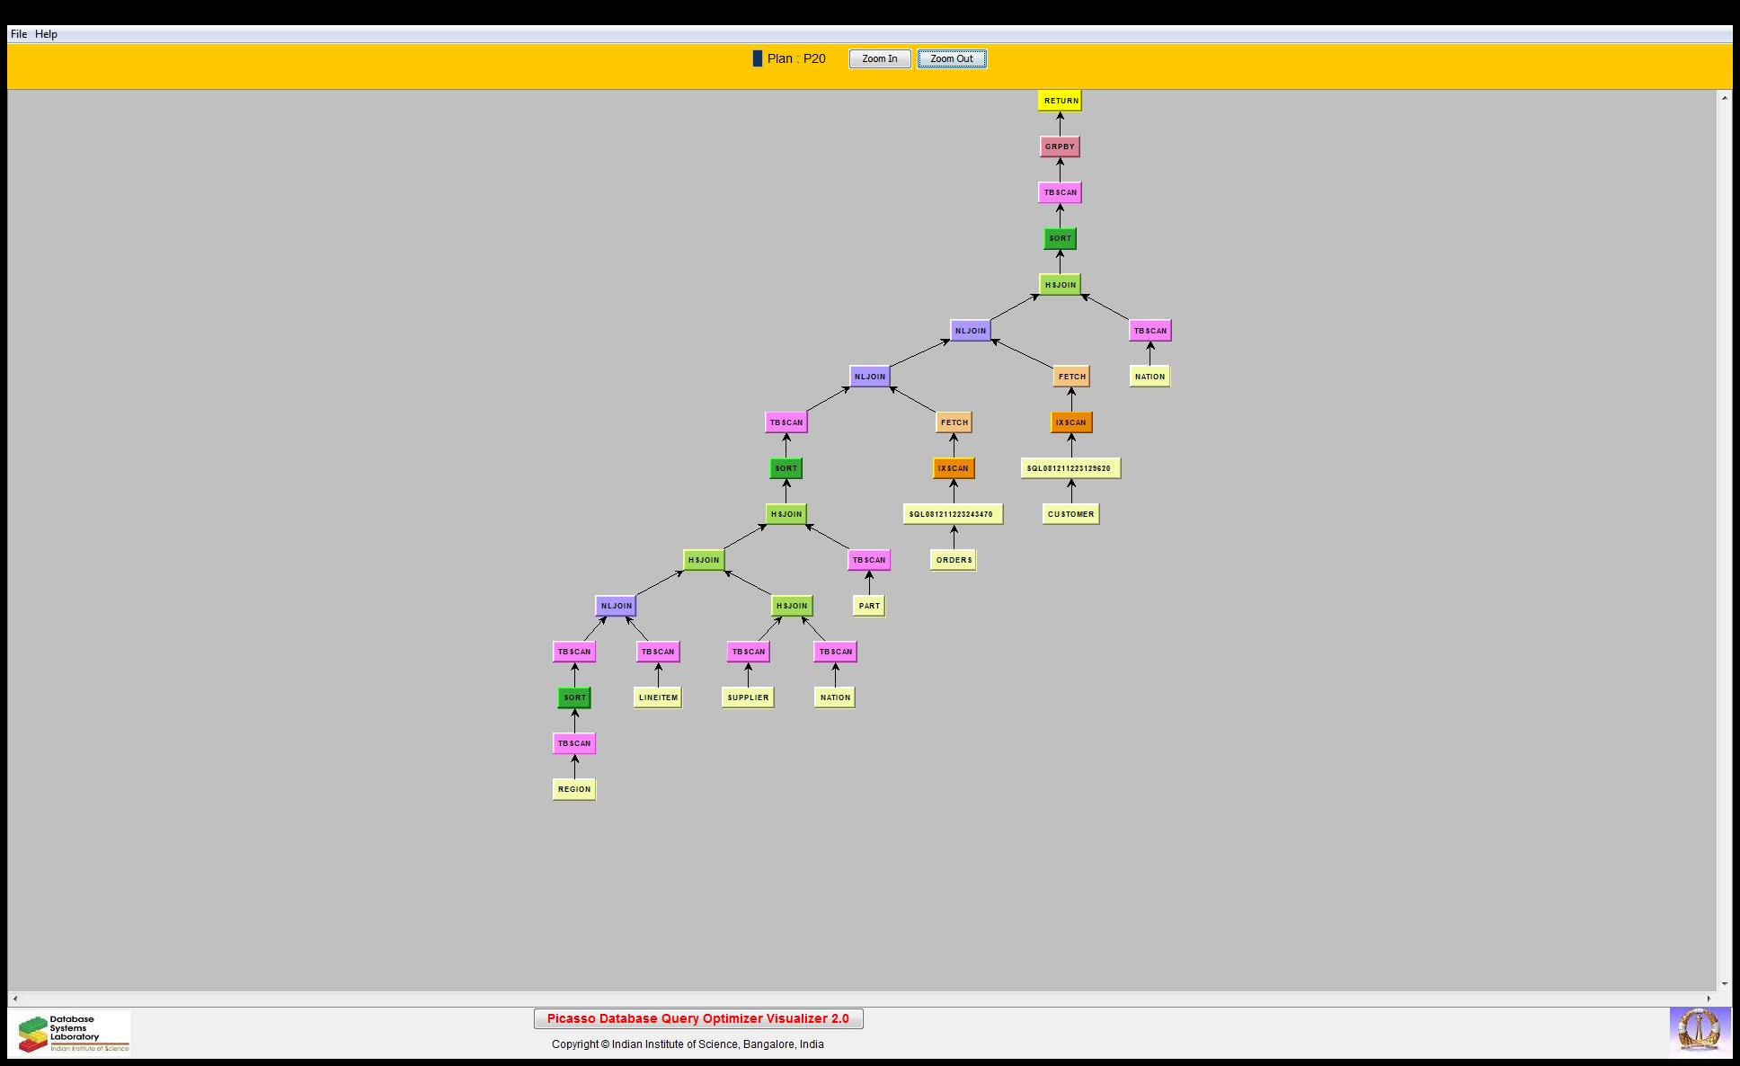Image resolution: width=1740 pixels, height=1066 pixels.
Task: Open the File menu
Action: click(19, 34)
